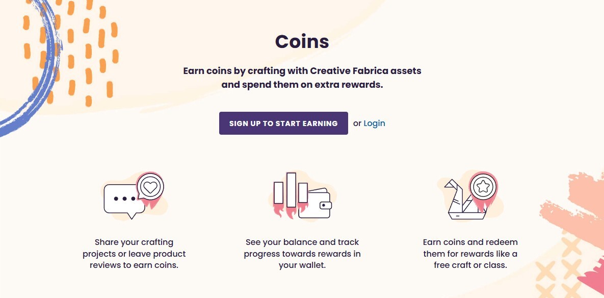Click the Sign Up to Start Earning button
This screenshot has height=298, width=604.
pos(283,123)
